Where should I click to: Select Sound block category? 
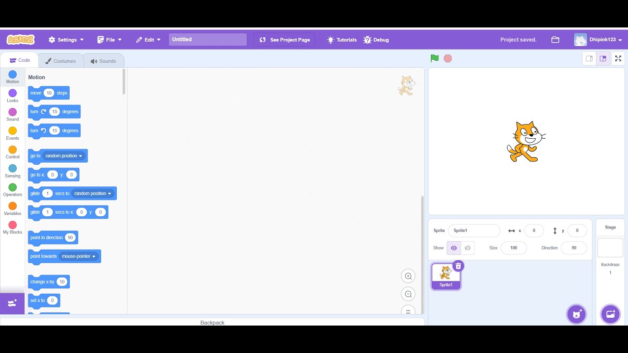point(13,115)
